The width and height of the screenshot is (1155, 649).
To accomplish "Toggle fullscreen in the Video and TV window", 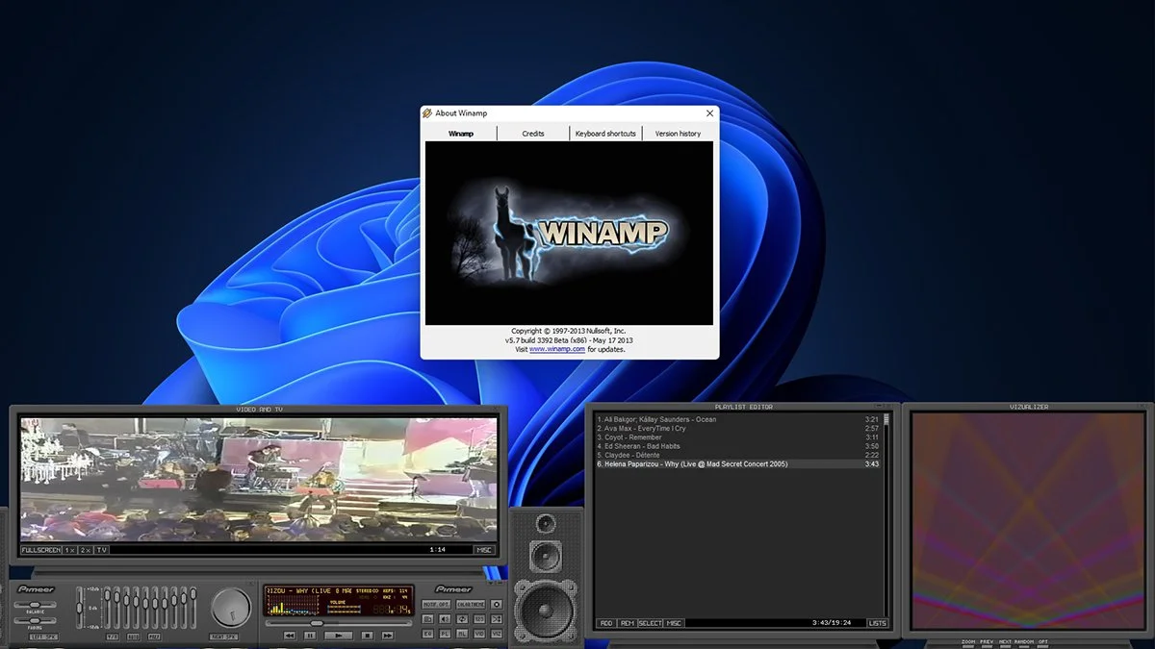I will pos(40,550).
